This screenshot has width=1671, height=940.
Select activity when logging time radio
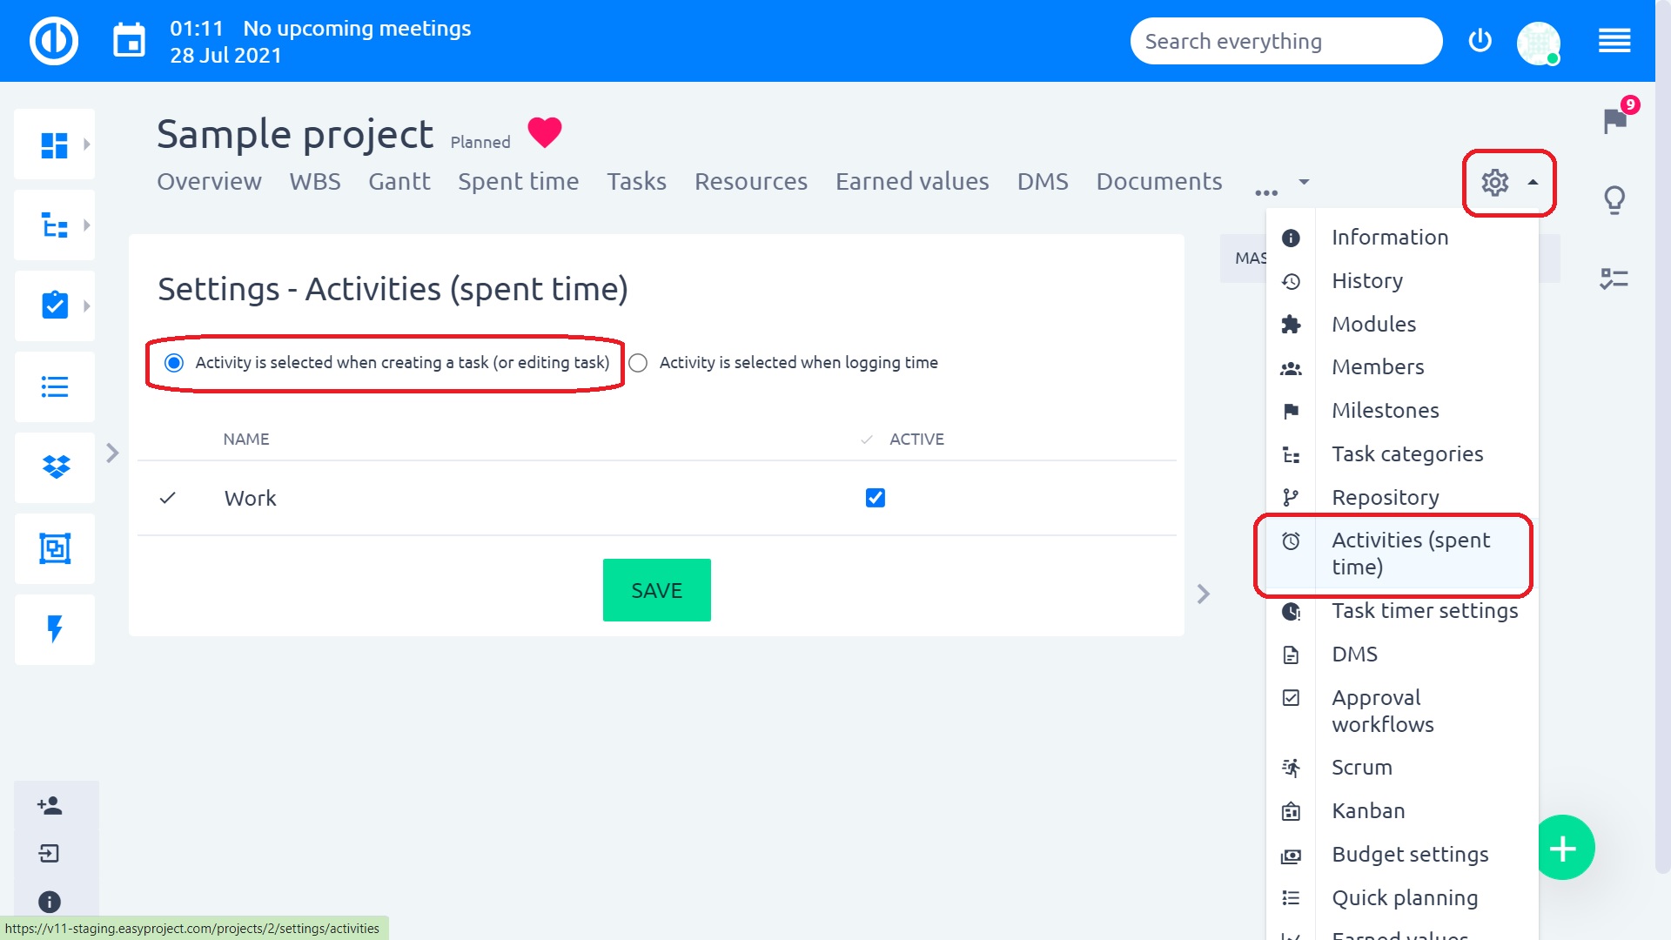pos(638,363)
